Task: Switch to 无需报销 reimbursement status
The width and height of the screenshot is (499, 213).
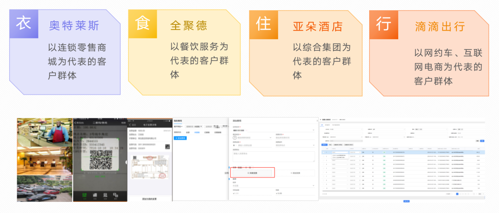Action: (x=218, y=132)
